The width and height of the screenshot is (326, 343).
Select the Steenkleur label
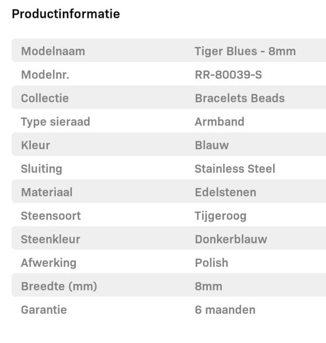[x=51, y=239]
